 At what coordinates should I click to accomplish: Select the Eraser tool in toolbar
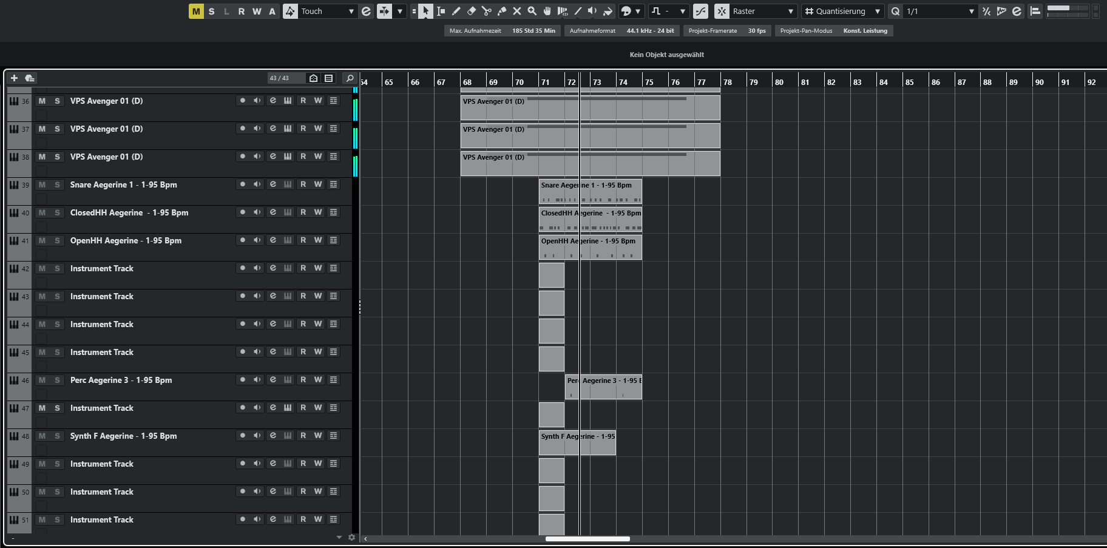(471, 11)
